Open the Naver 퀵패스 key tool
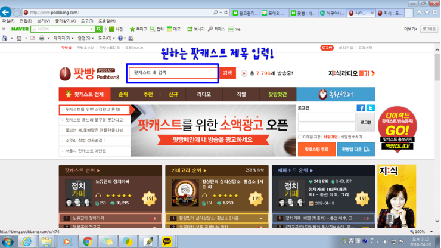The width and height of the screenshot is (441, 248). coord(216,29)
